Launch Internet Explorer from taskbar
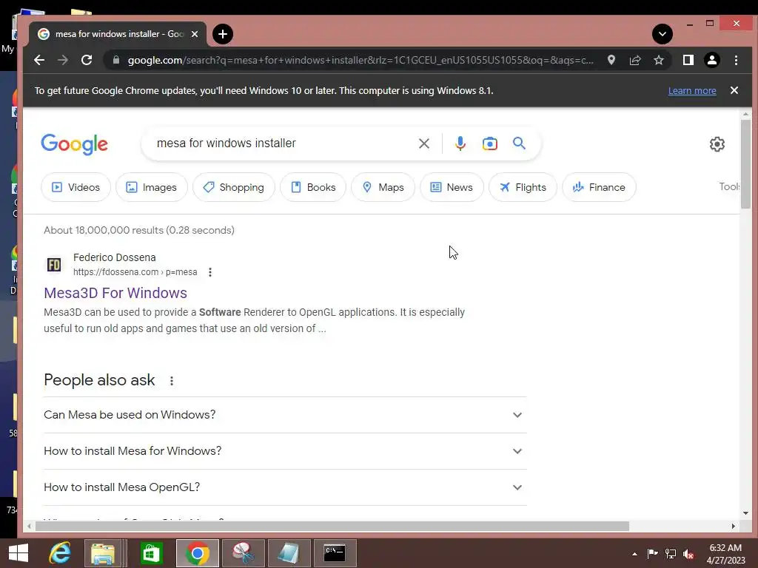 (x=60, y=553)
